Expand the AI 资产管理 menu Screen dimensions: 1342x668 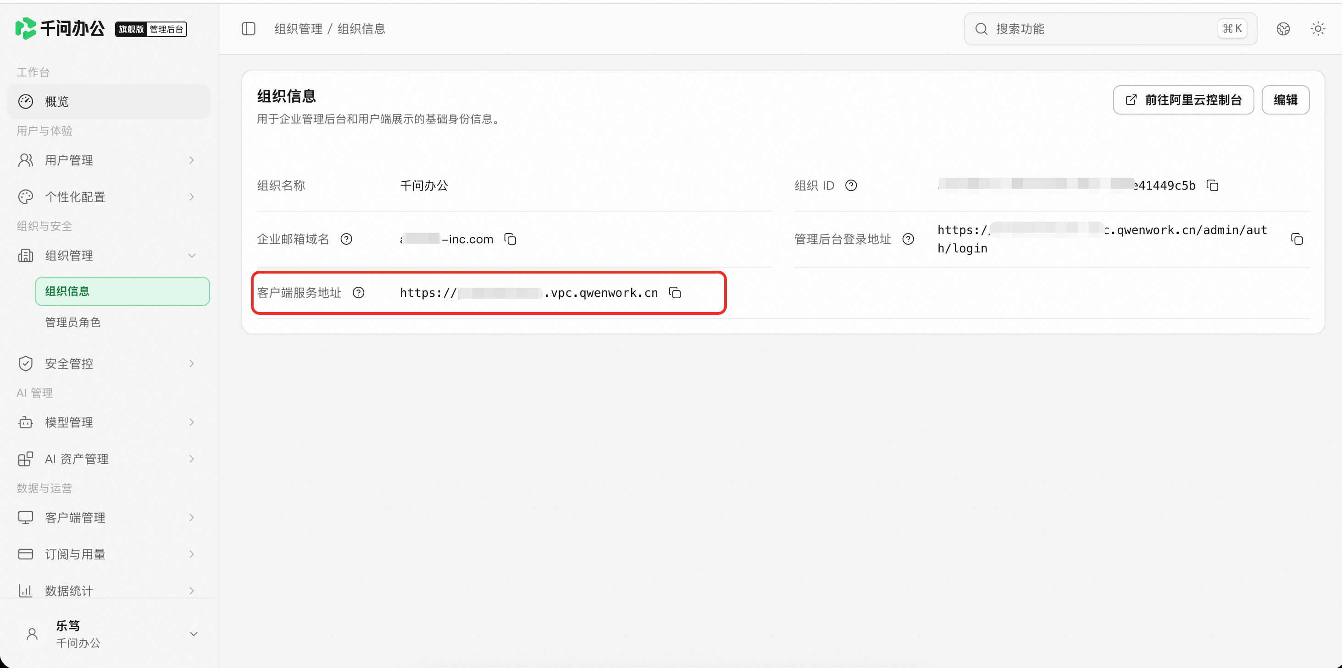[x=108, y=459]
